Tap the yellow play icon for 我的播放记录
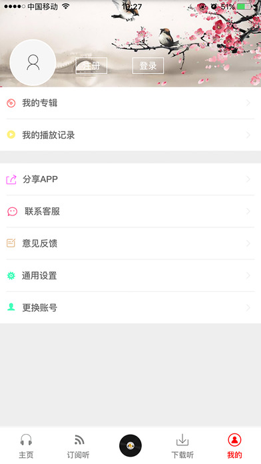 11,135
